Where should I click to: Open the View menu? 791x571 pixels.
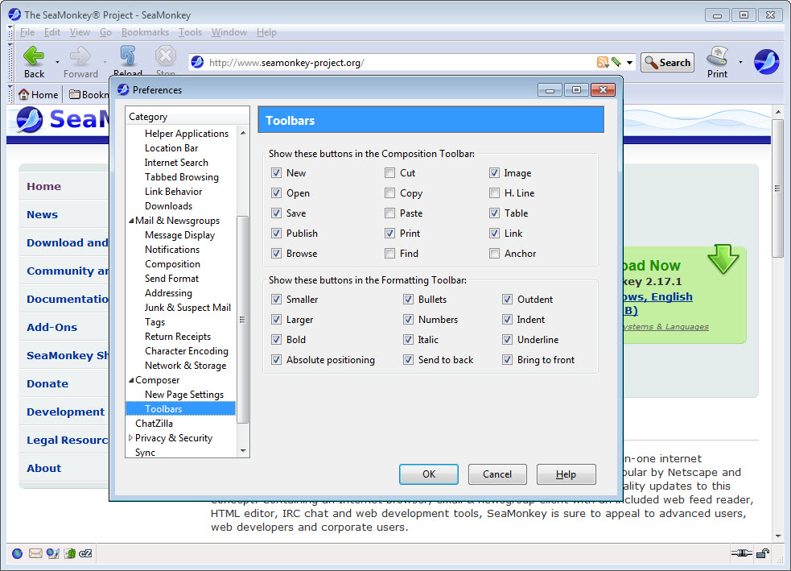pos(80,32)
